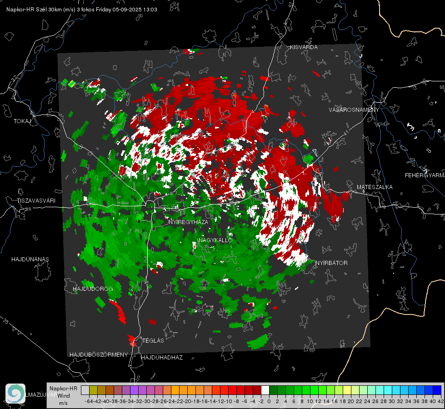
Task: Click road number 35 label
Action: [5, 321]
